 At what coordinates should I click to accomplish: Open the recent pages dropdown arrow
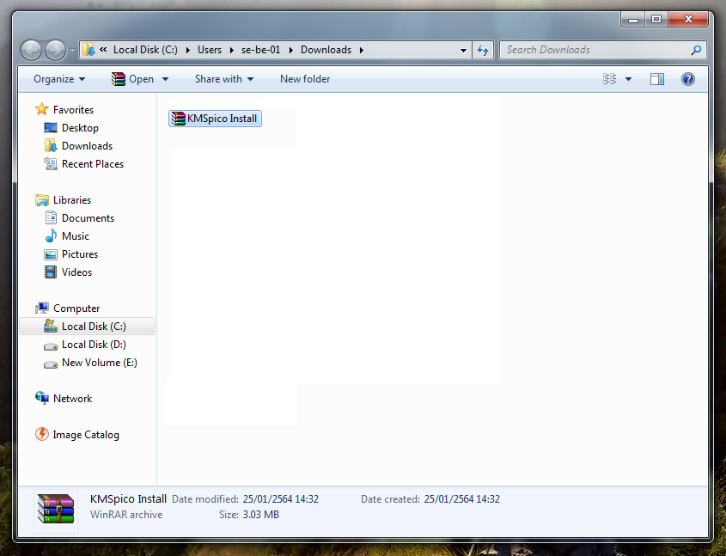tap(73, 50)
